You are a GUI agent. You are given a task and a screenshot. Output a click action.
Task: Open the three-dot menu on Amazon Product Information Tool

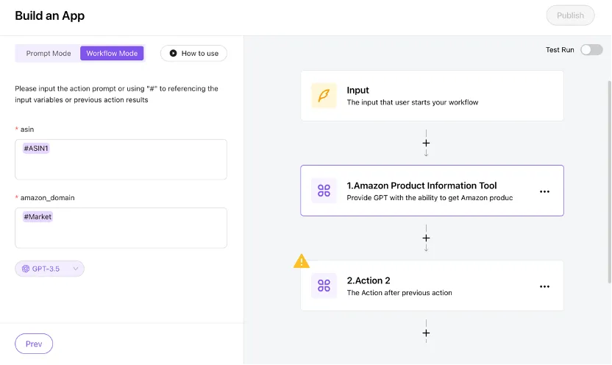(x=544, y=191)
